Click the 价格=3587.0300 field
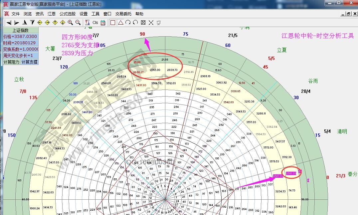This screenshot has width=358, height=215. tap(20, 37)
